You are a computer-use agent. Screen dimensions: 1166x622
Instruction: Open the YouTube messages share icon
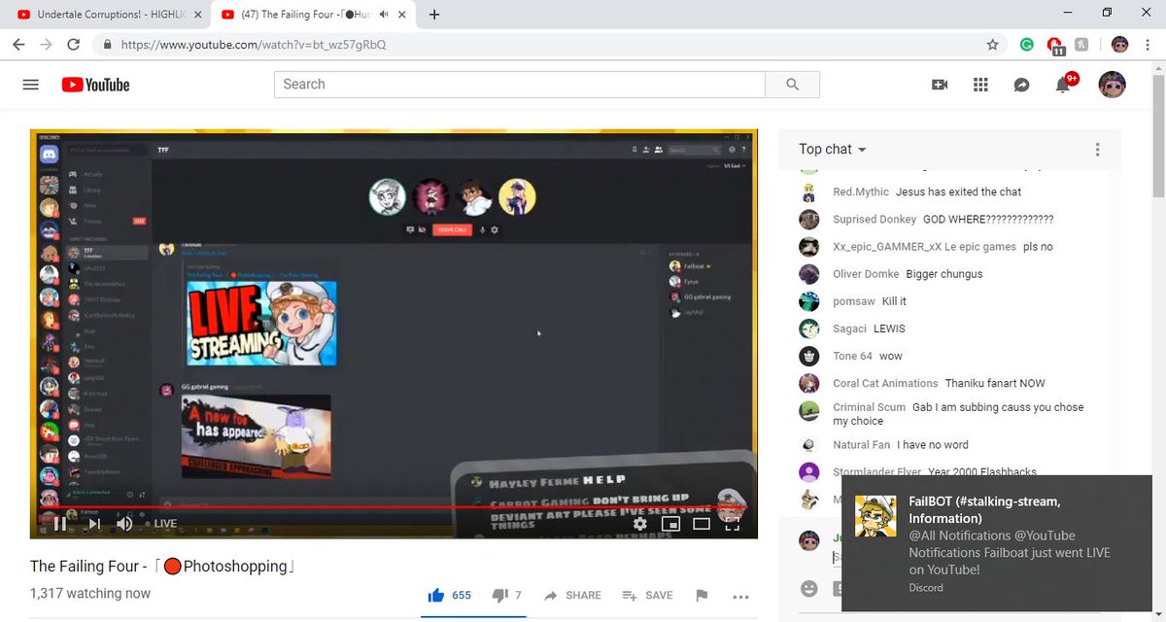click(x=1021, y=85)
